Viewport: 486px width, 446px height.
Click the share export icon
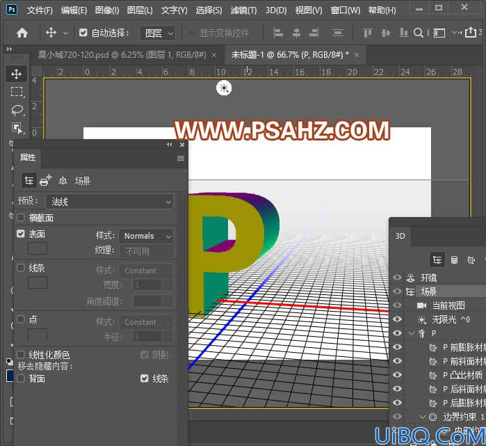tap(471, 32)
